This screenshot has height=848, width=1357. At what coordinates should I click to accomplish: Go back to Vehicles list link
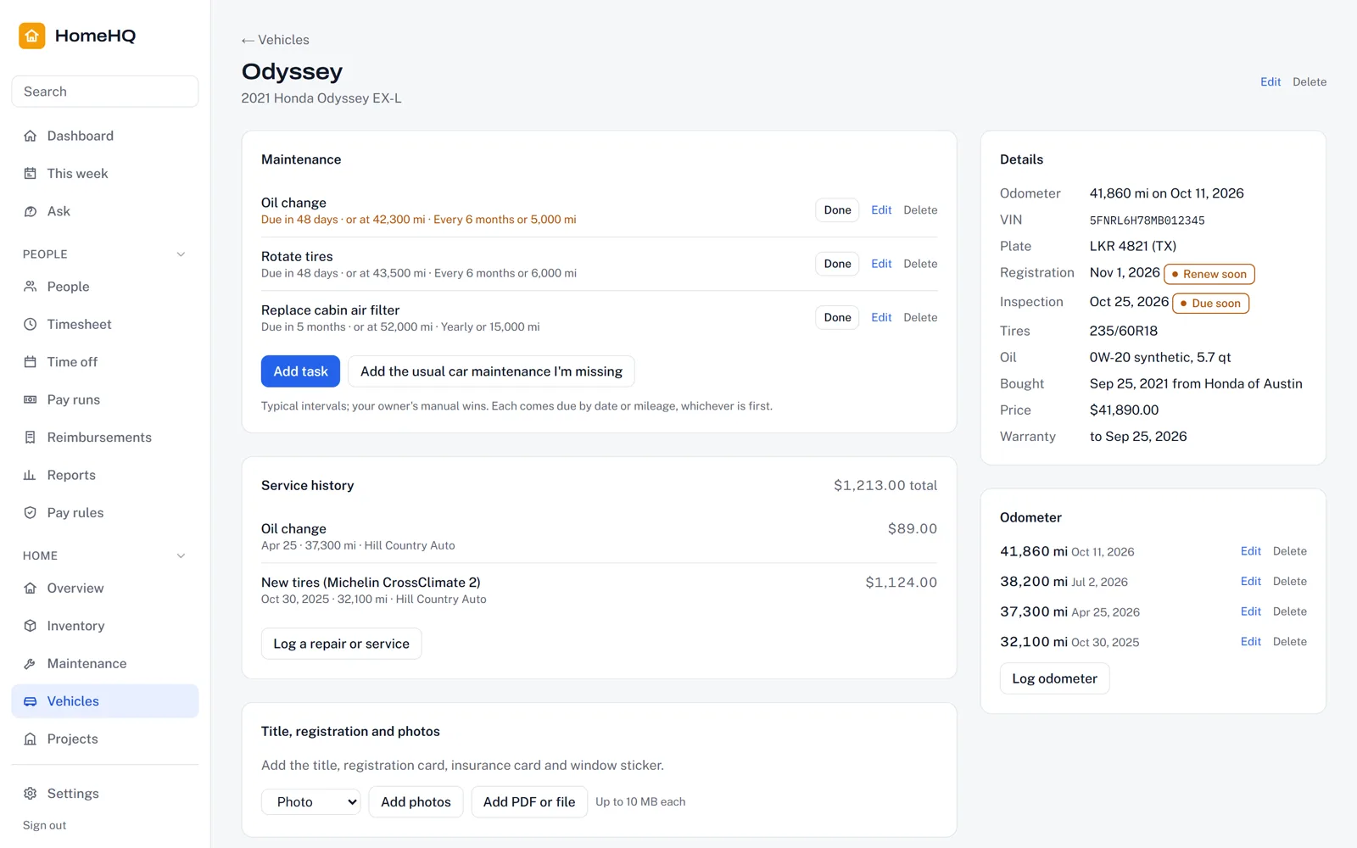pos(275,40)
